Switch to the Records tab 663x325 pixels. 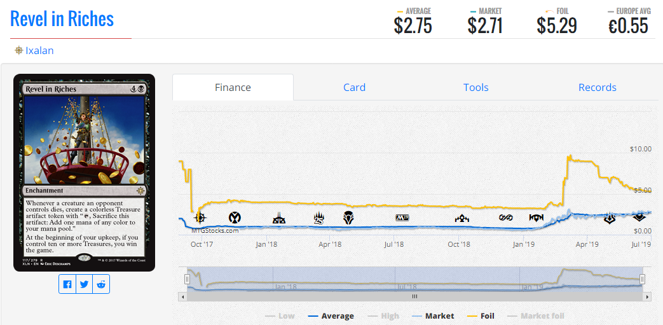tap(597, 88)
